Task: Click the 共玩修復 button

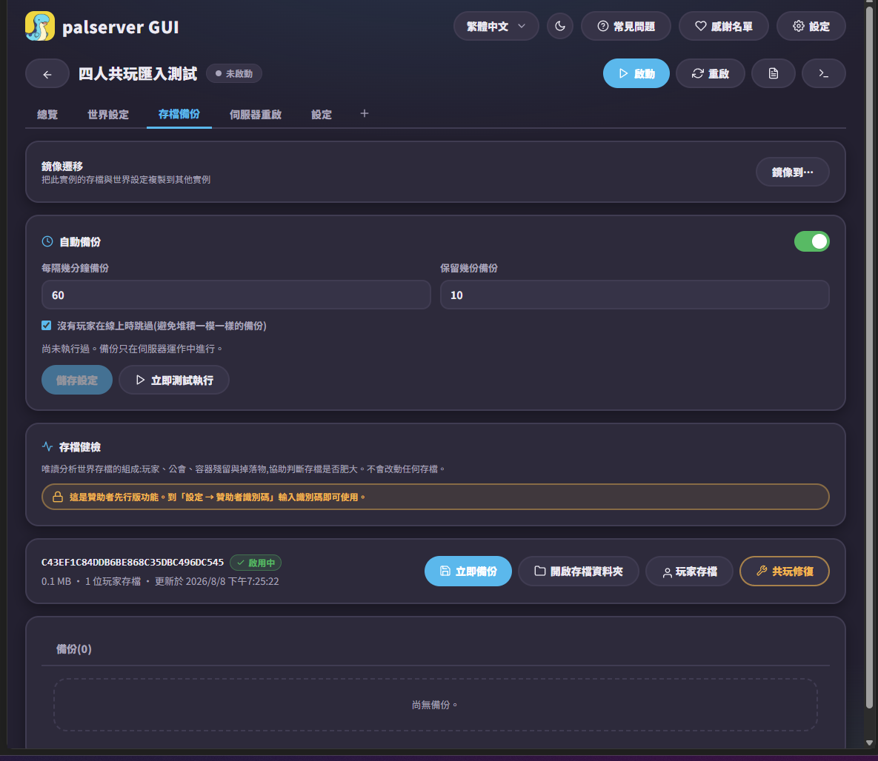Action: (x=785, y=571)
